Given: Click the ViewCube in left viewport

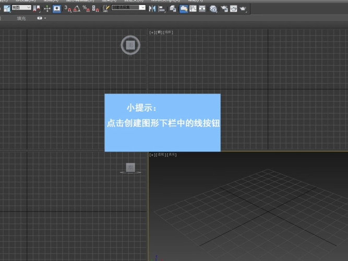Looking at the screenshot, I should [x=130, y=167].
